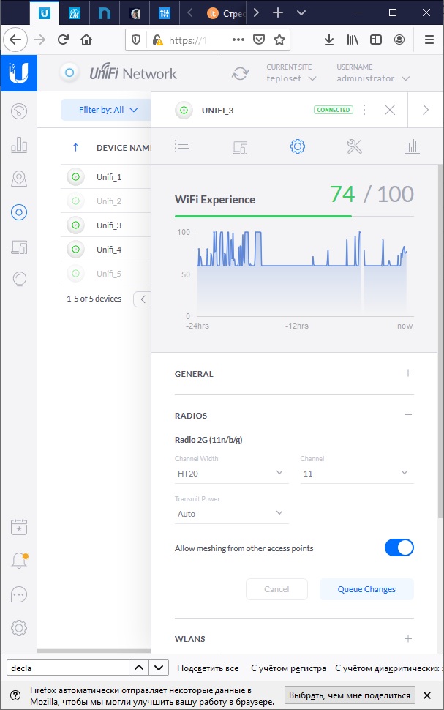
Task: Select the Unifi_2 device row
Action: pyautogui.click(x=105, y=201)
